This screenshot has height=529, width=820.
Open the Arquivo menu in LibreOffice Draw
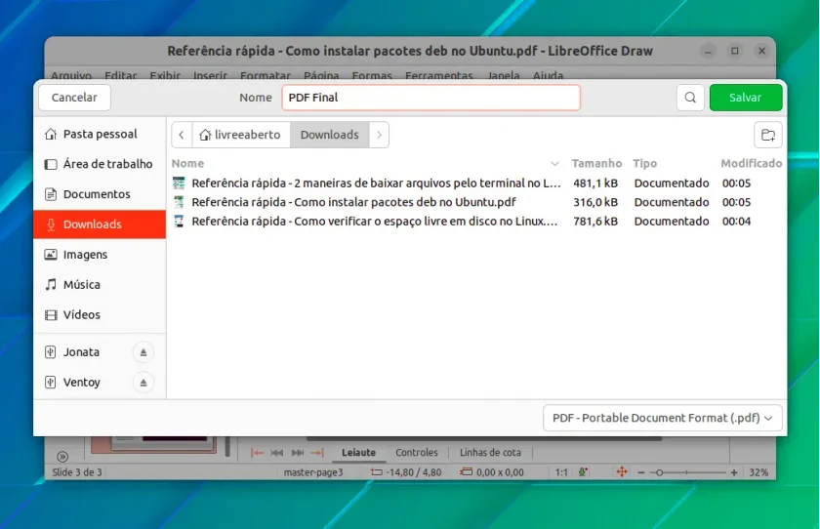pos(71,75)
